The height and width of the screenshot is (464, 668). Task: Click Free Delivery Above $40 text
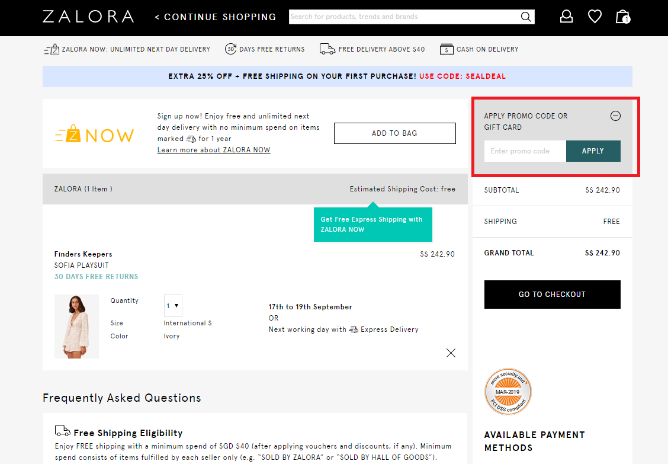pos(382,49)
